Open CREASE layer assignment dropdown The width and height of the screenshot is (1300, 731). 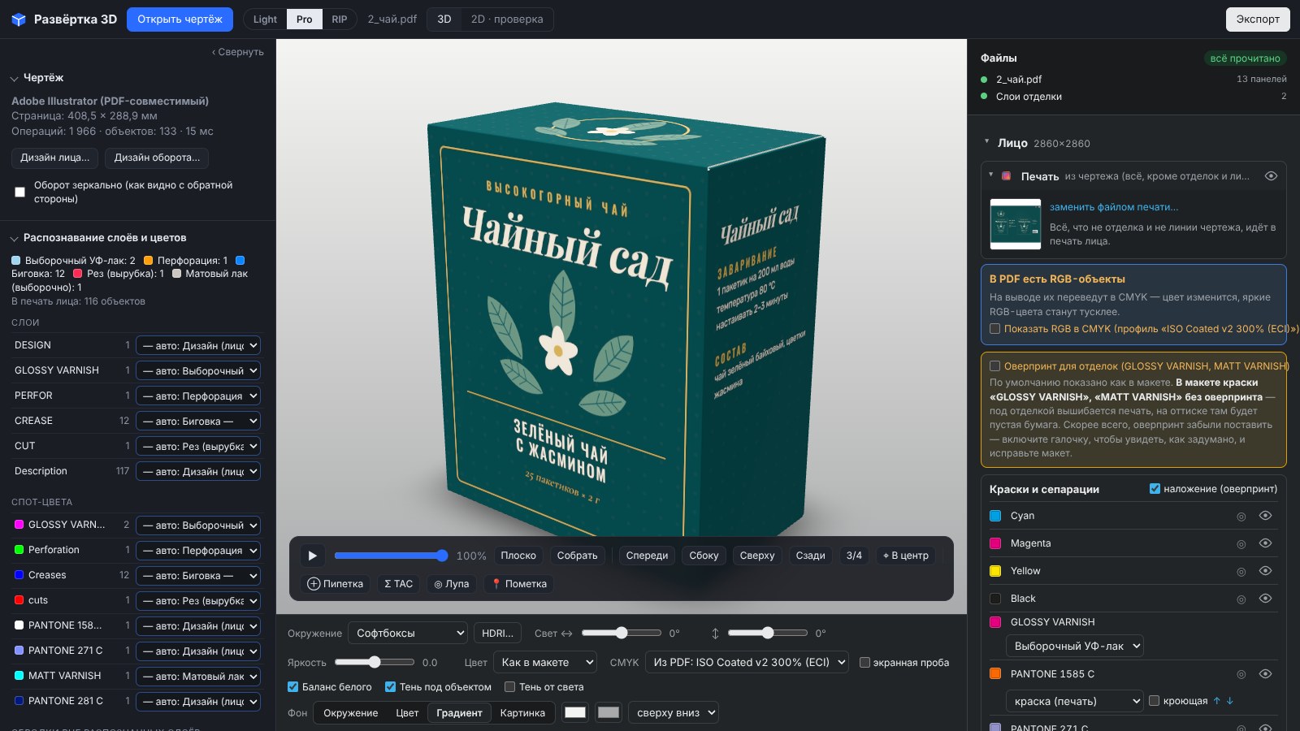click(198, 421)
